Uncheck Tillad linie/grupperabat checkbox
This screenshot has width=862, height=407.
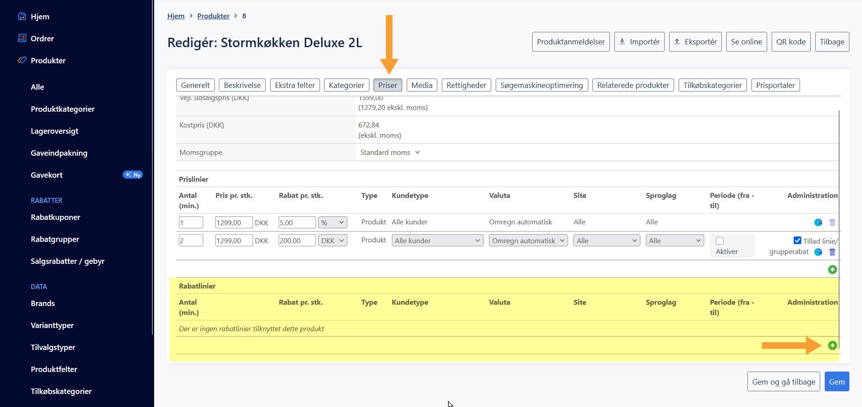pyautogui.click(x=797, y=241)
